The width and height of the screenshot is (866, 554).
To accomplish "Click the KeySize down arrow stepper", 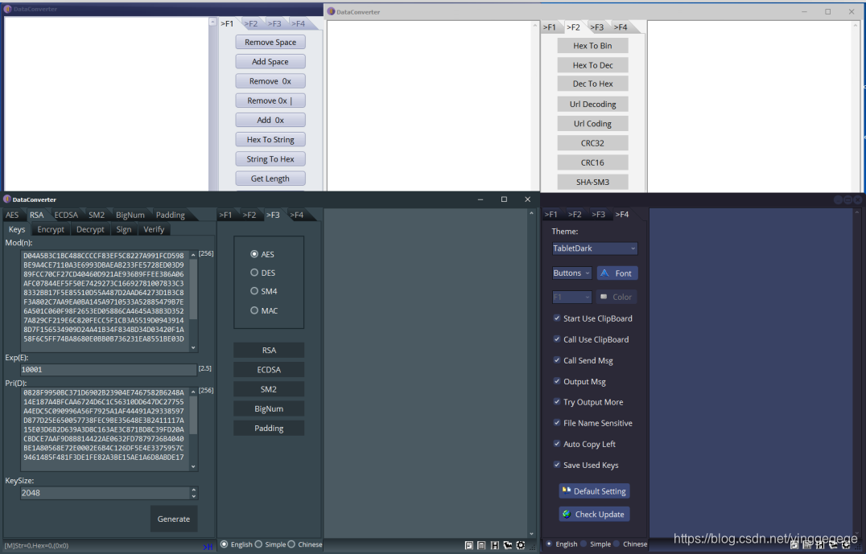I will (193, 496).
